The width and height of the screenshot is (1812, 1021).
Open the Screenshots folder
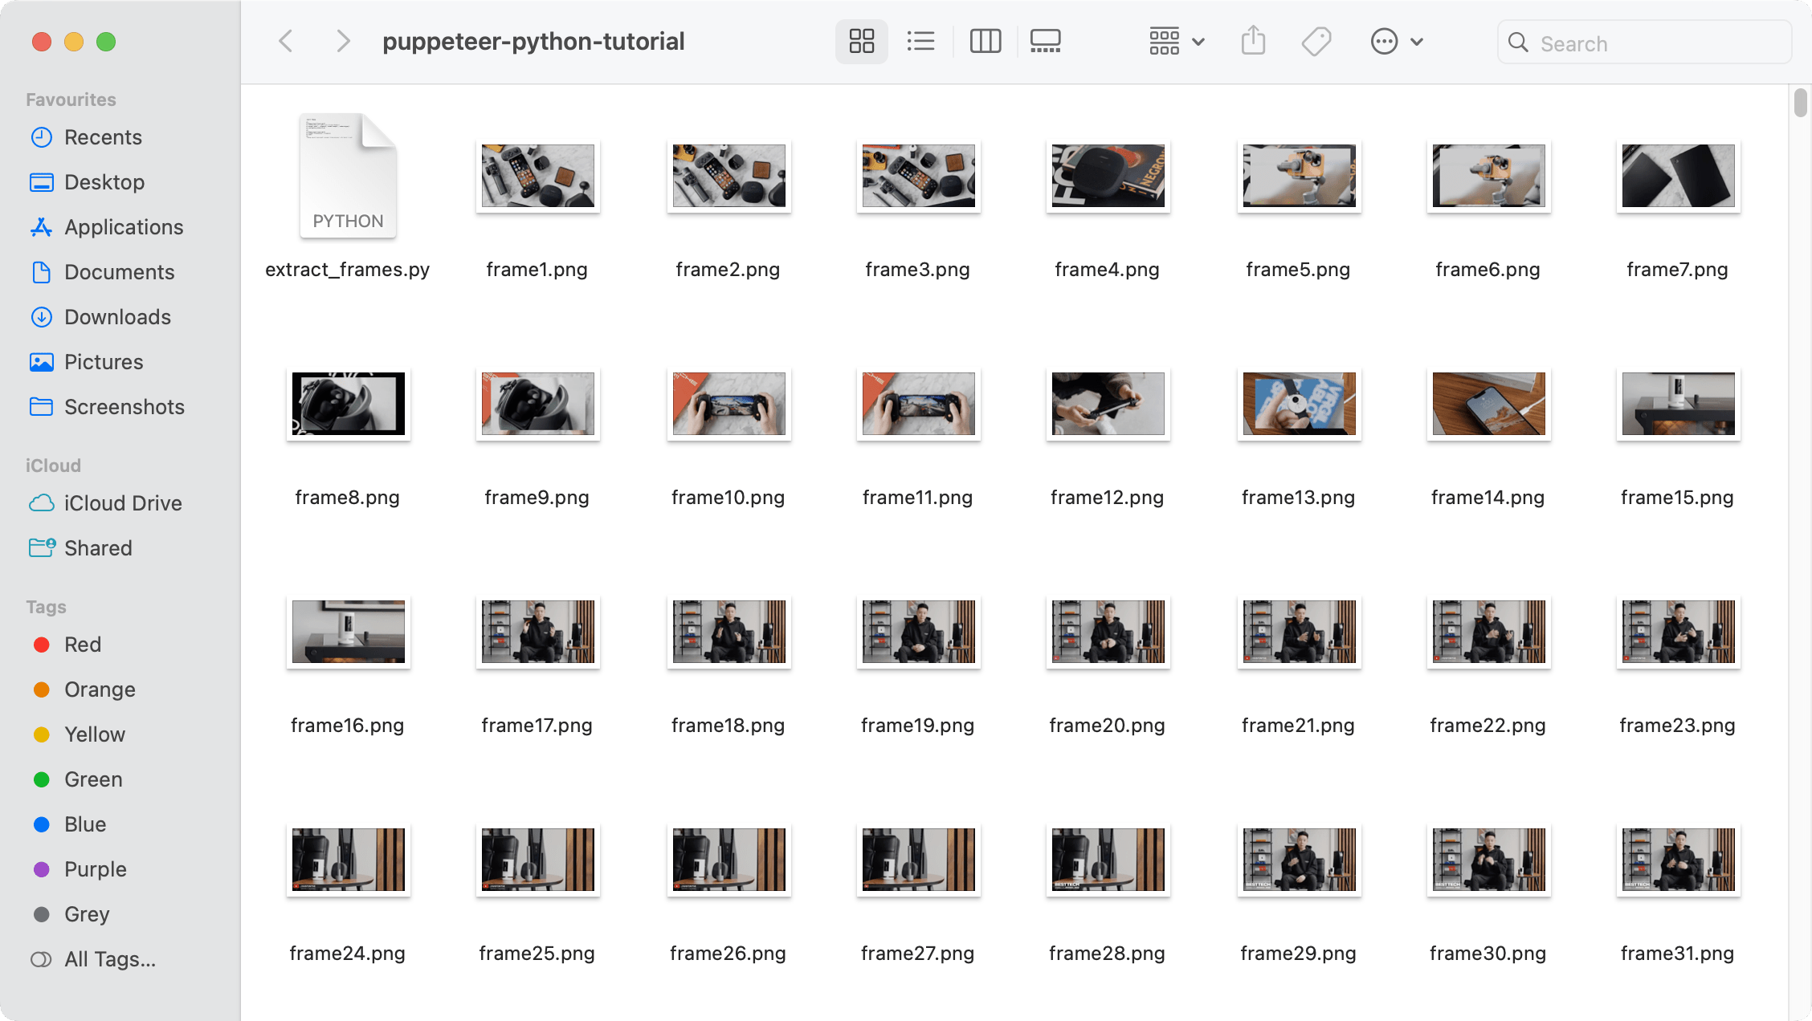click(x=124, y=407)
